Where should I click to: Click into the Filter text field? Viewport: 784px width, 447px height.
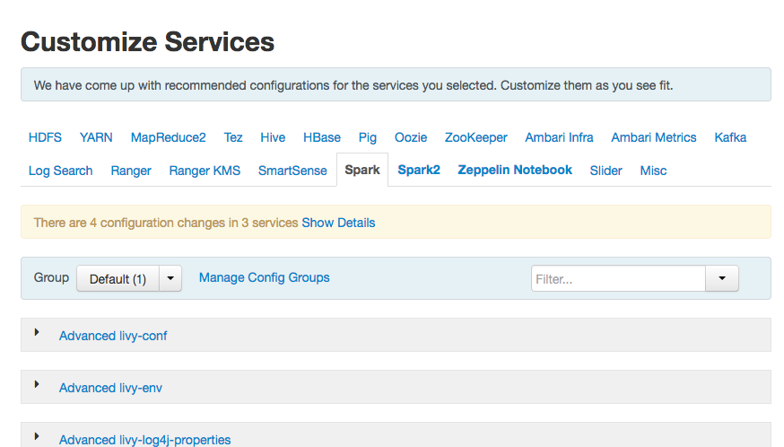618,278
